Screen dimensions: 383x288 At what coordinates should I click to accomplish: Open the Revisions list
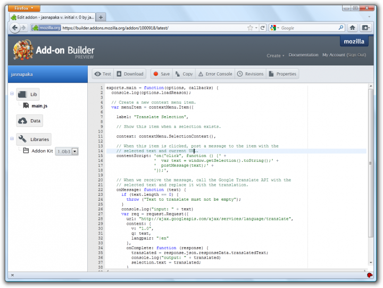pyautogui.click(x=250, y=74)
